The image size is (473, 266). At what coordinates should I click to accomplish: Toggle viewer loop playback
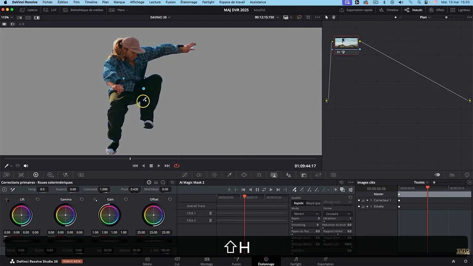coord(177,166)
